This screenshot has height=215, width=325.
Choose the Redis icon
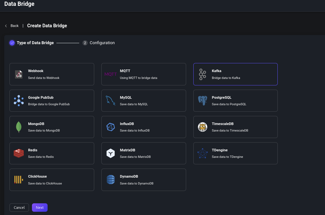19,153
